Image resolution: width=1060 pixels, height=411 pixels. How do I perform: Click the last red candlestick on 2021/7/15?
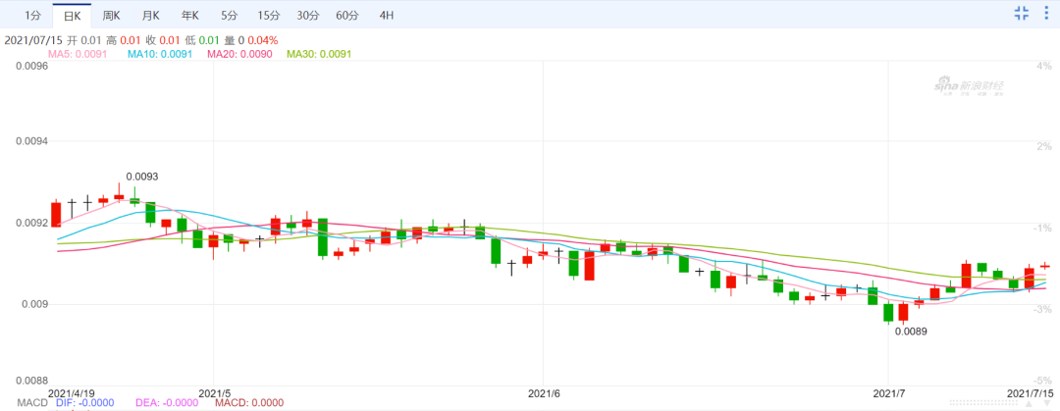coord(1044,266)
